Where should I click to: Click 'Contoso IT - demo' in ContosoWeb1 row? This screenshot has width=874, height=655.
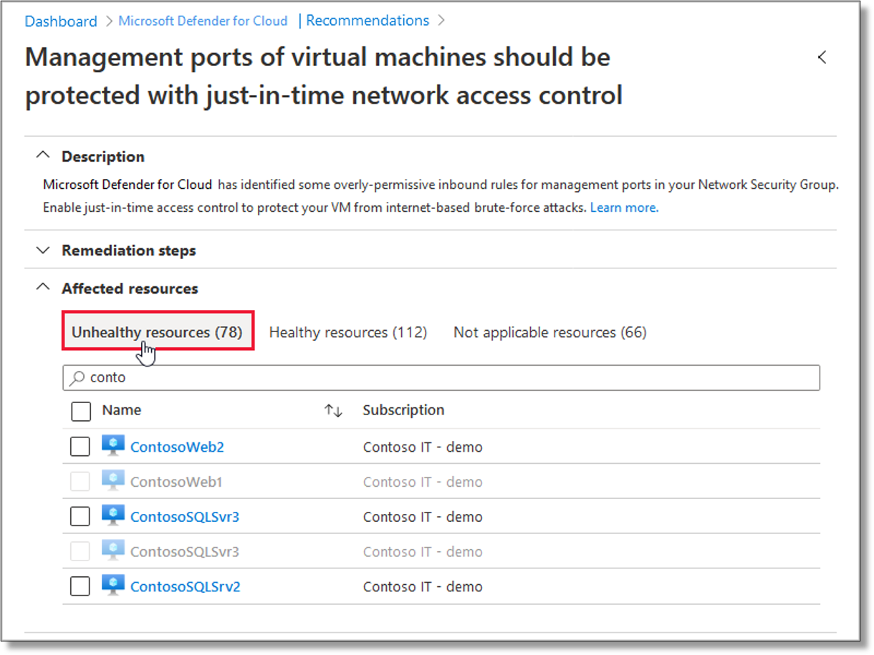tap(423, 482)
